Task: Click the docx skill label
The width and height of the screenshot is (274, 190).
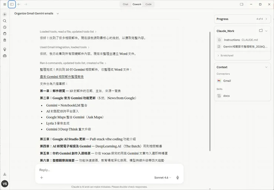Action: click(x=226, y=96)
